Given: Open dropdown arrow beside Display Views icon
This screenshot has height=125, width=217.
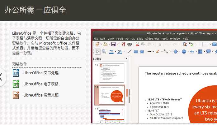Looking at the screenshot, I should point(210,44).
